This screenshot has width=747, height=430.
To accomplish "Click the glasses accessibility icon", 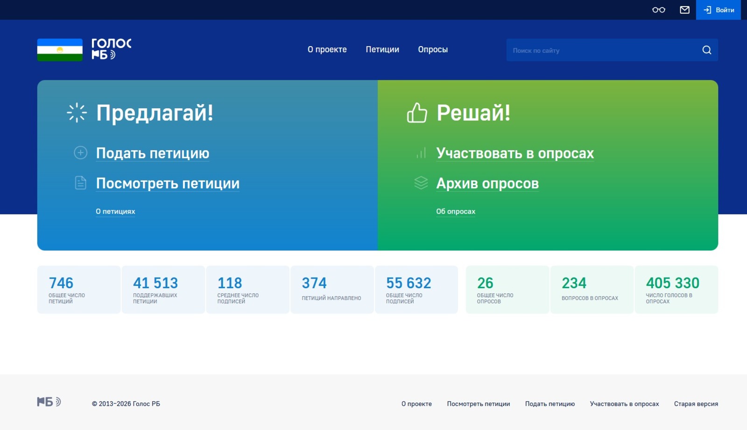I will [x=658, y=10].
